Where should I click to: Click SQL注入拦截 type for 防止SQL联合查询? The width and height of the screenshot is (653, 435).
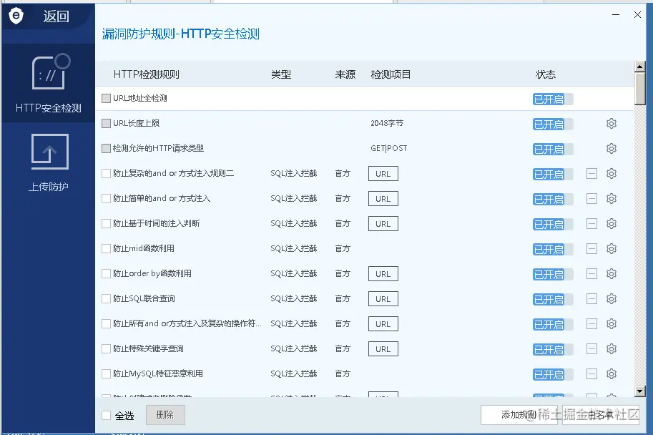tap(294, 299)
